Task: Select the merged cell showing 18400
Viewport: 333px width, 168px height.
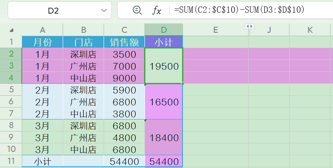Action: (x=164, y=137)
